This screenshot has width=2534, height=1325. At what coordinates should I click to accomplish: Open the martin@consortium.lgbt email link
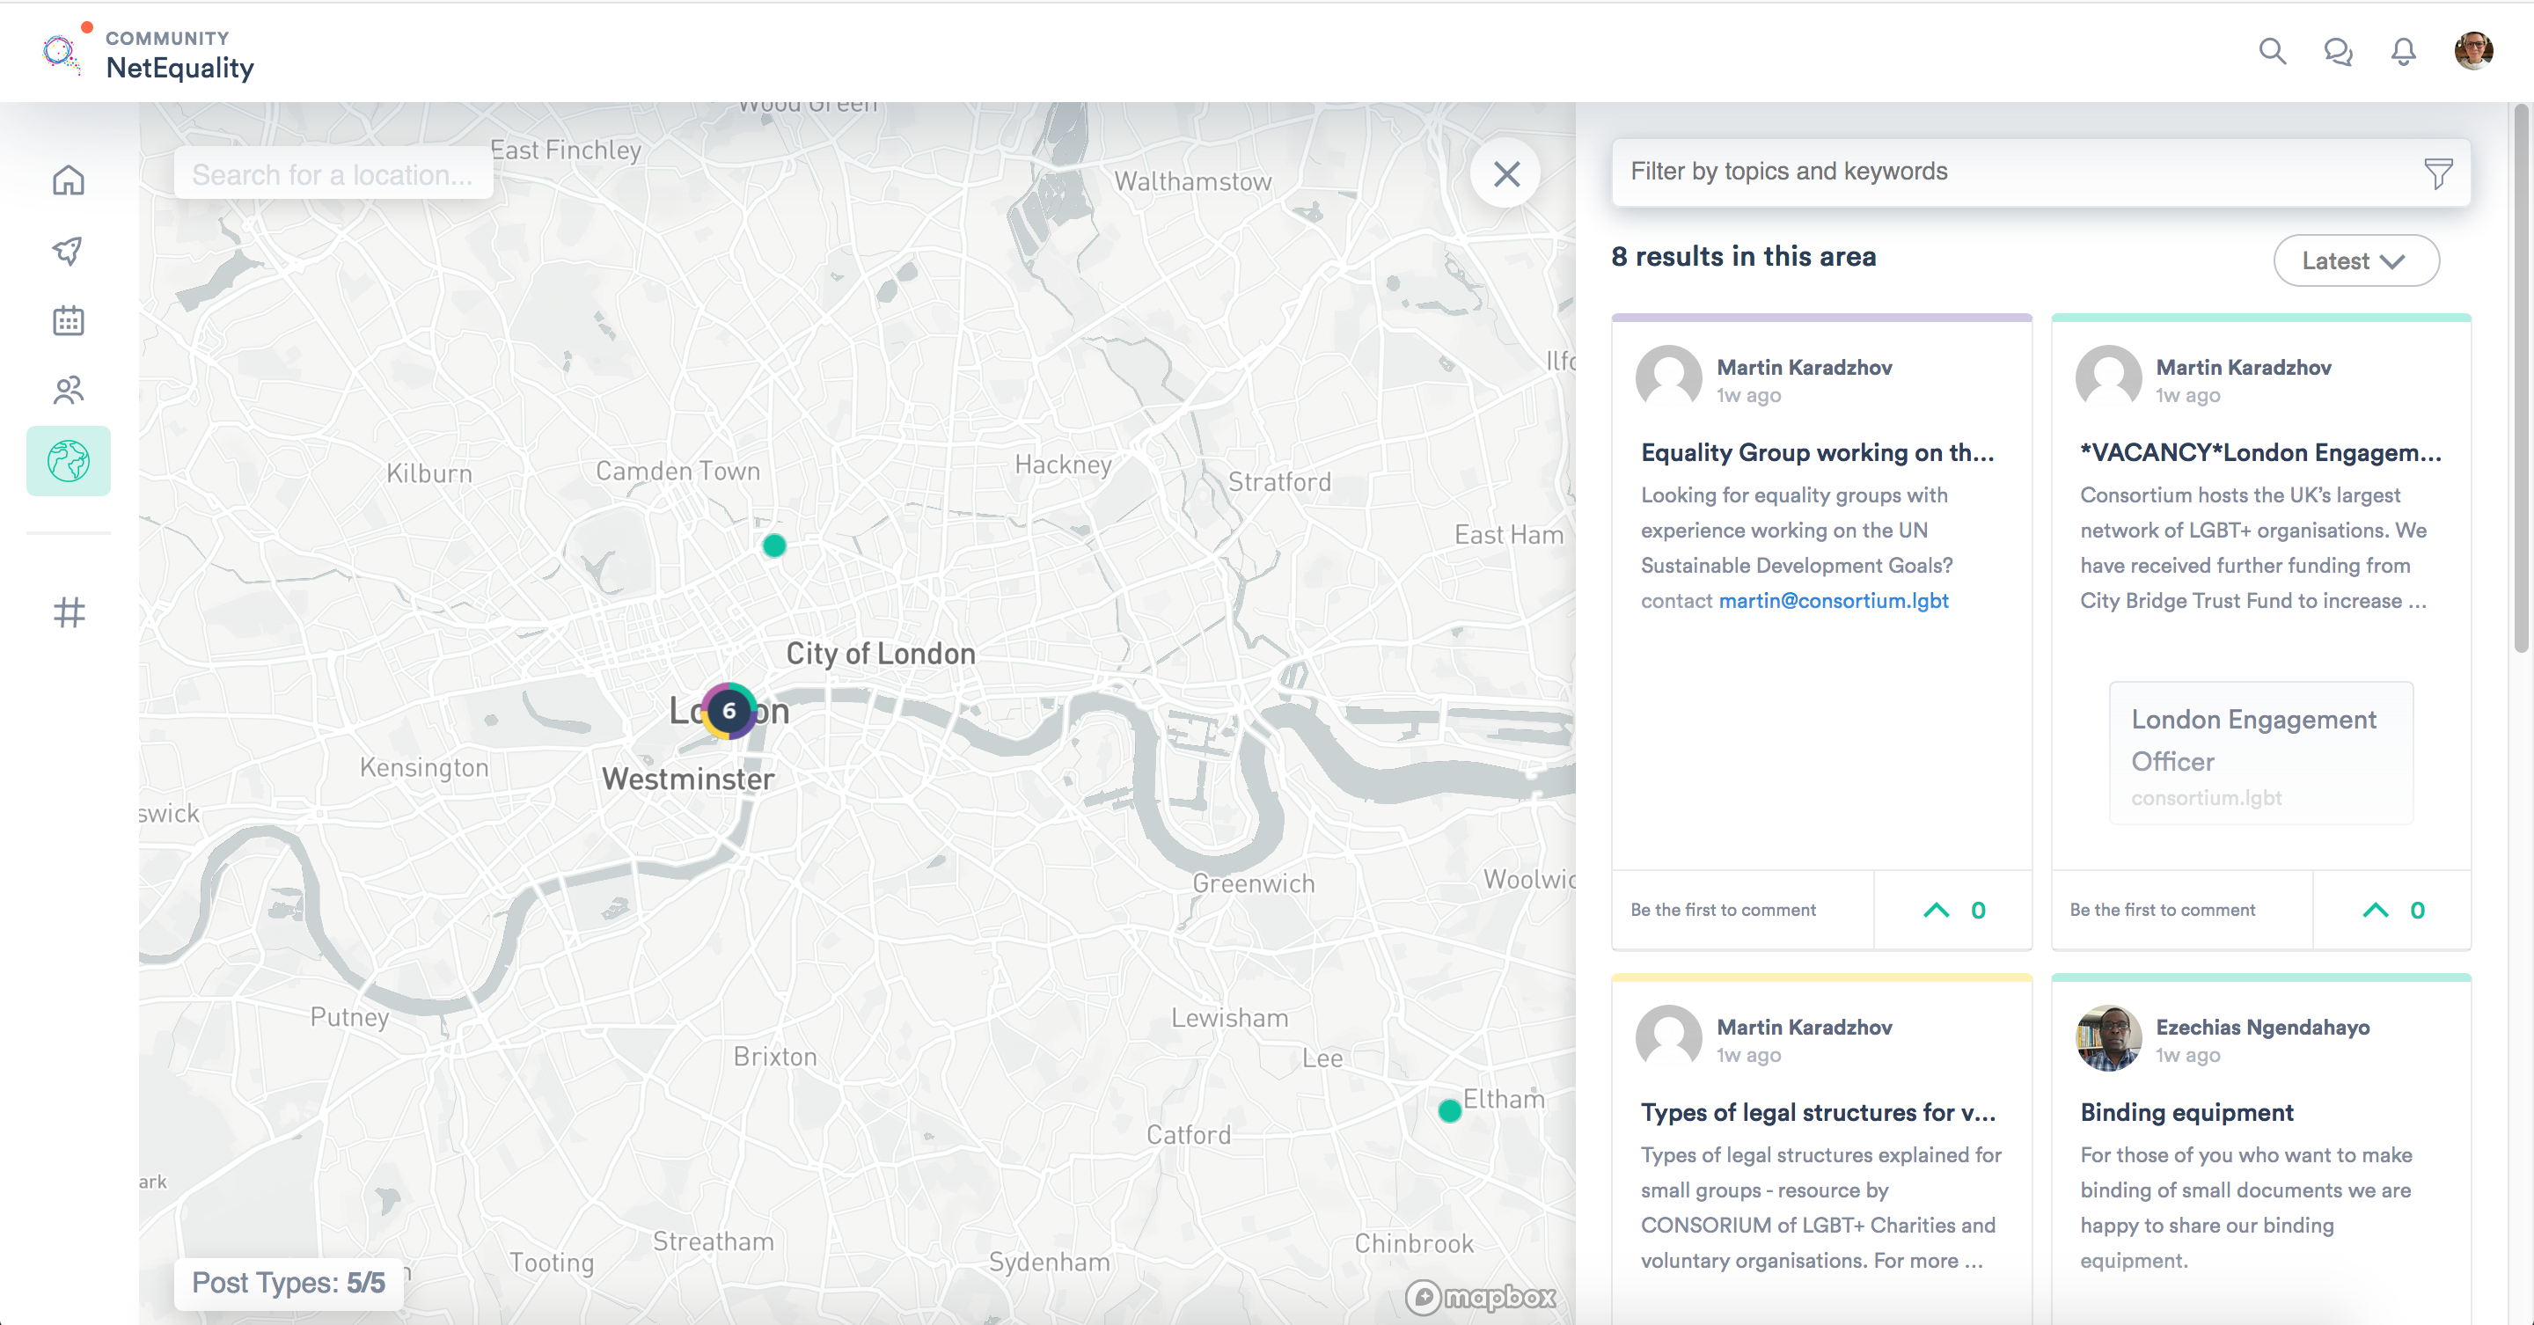(1833, 600)
